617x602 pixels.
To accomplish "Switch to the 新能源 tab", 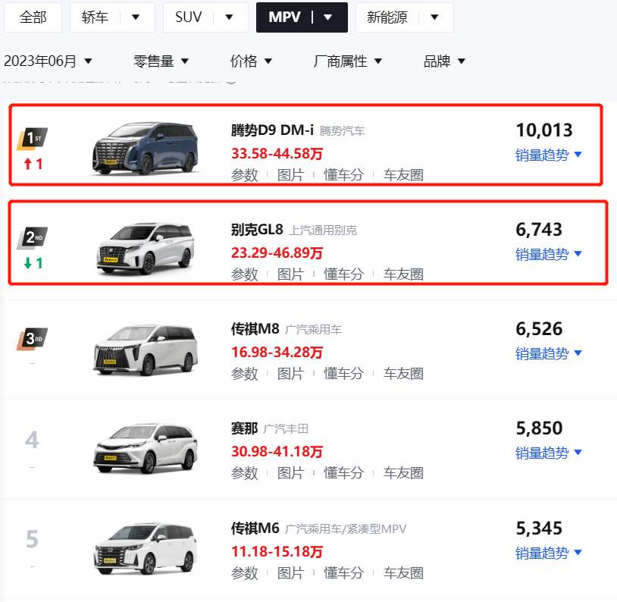I will pos(405,17).
